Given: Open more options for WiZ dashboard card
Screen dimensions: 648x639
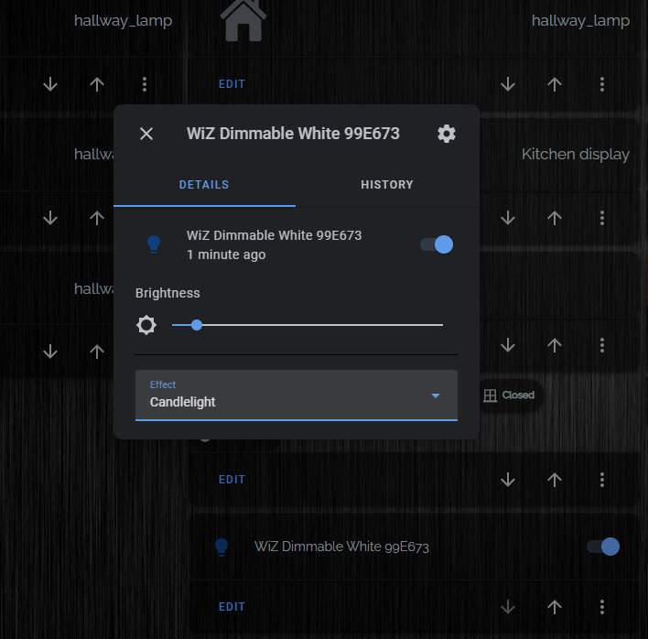Looking at the screenshot, I should (x=602, y=607).
